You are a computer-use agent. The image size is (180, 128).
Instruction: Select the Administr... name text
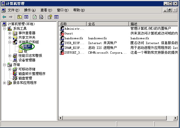74,29
